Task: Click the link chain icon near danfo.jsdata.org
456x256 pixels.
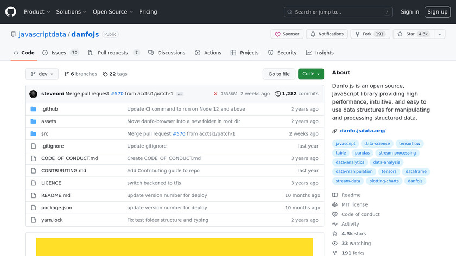Action: click(x=335, y=131)
